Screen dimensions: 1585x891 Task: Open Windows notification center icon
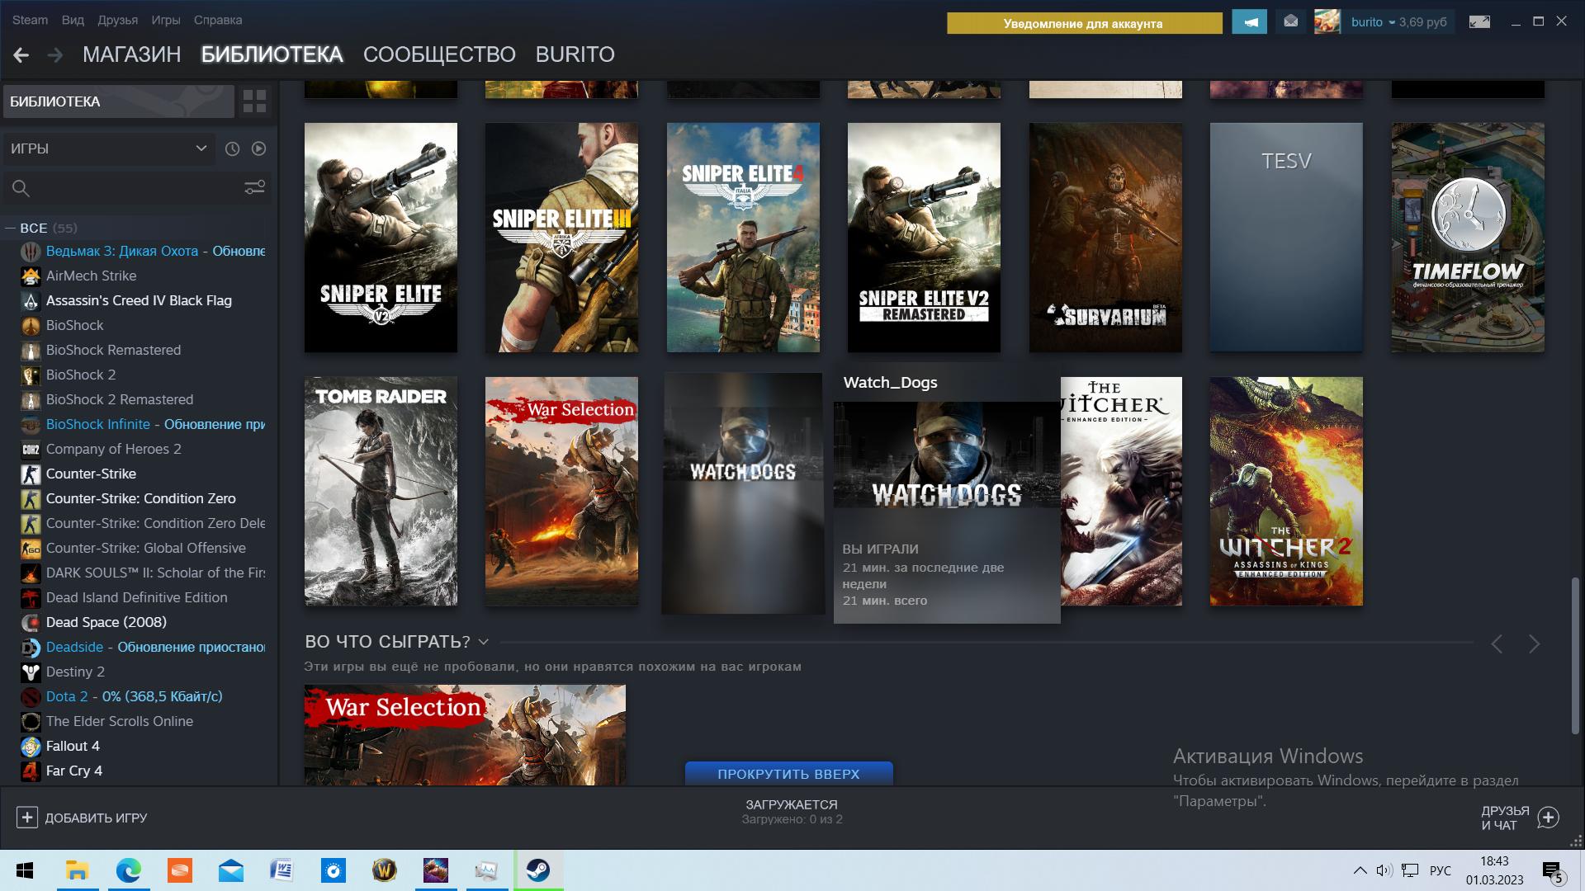pyautogui.click(x=1552, y=871)
